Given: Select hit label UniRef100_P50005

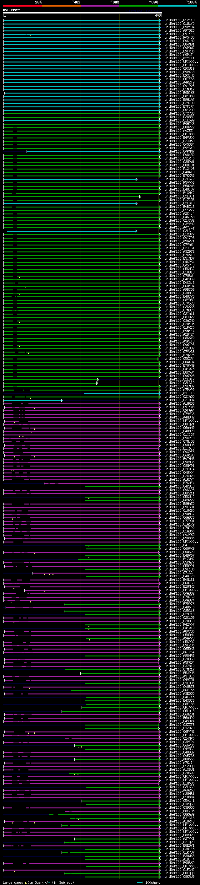Looking at the screenshot, I should coord(179,538).
